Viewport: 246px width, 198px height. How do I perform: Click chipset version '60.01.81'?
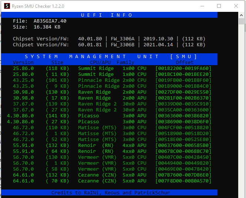tap(90, 45)
